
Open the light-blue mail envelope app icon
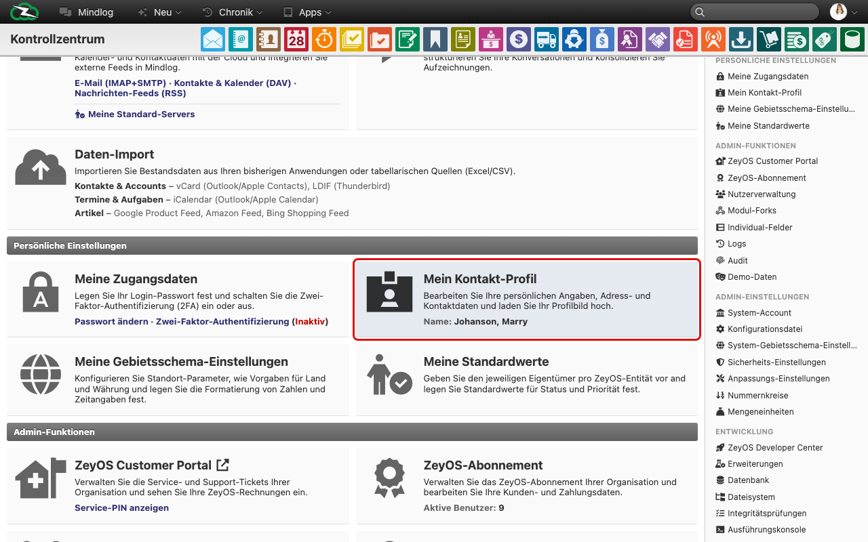click(x=213, y=39)
